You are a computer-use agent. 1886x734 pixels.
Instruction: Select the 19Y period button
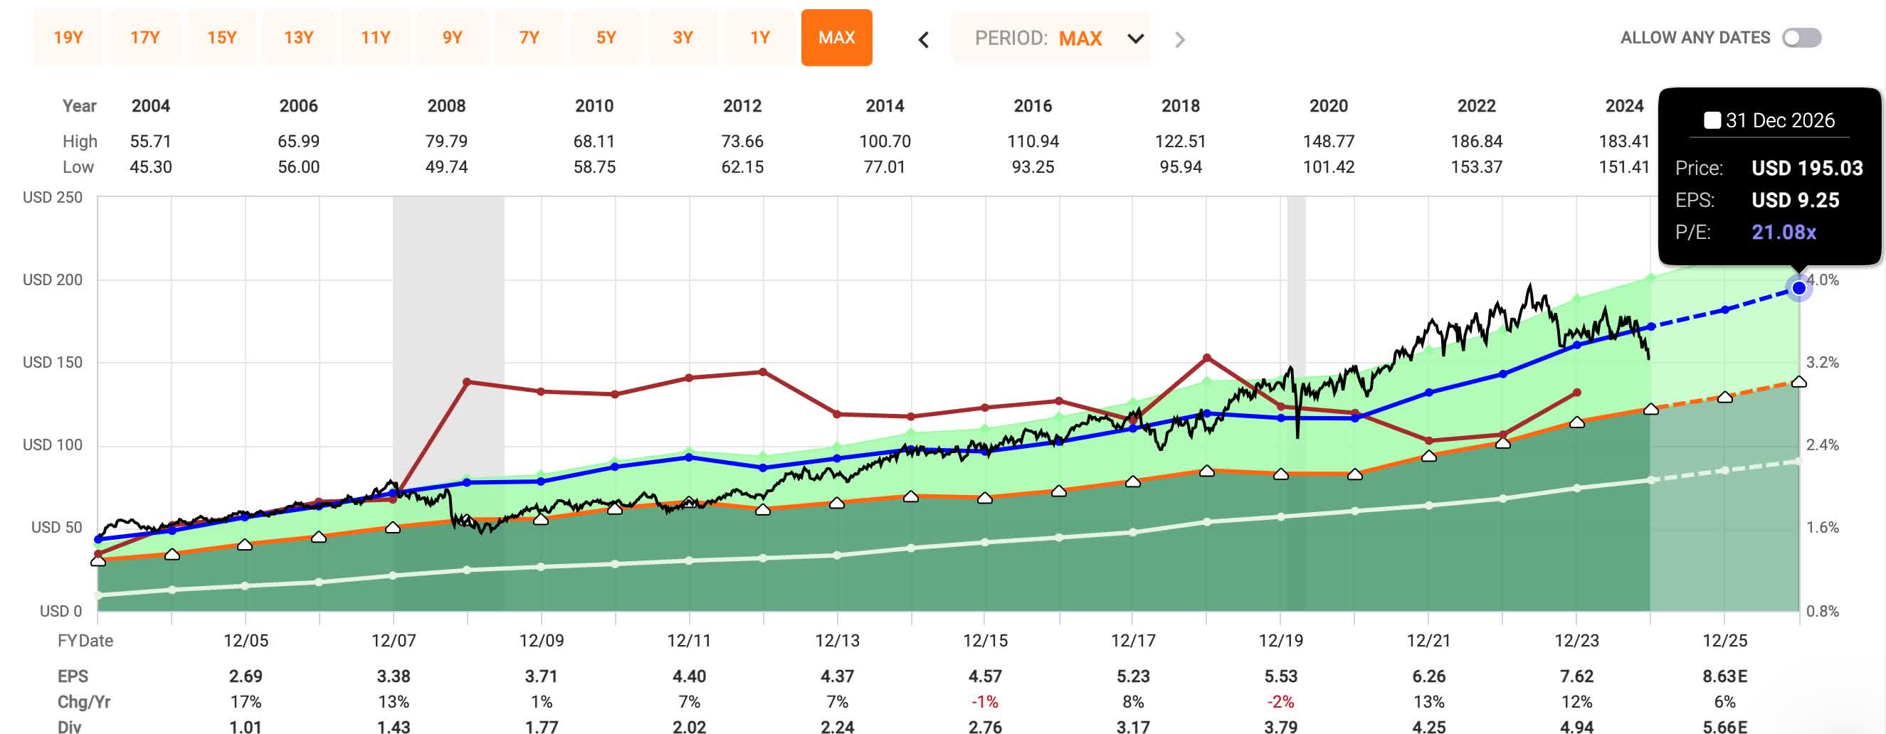point(68,38)
